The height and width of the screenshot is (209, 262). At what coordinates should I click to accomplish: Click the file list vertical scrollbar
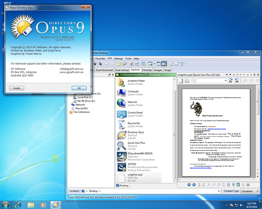(175, 130)
